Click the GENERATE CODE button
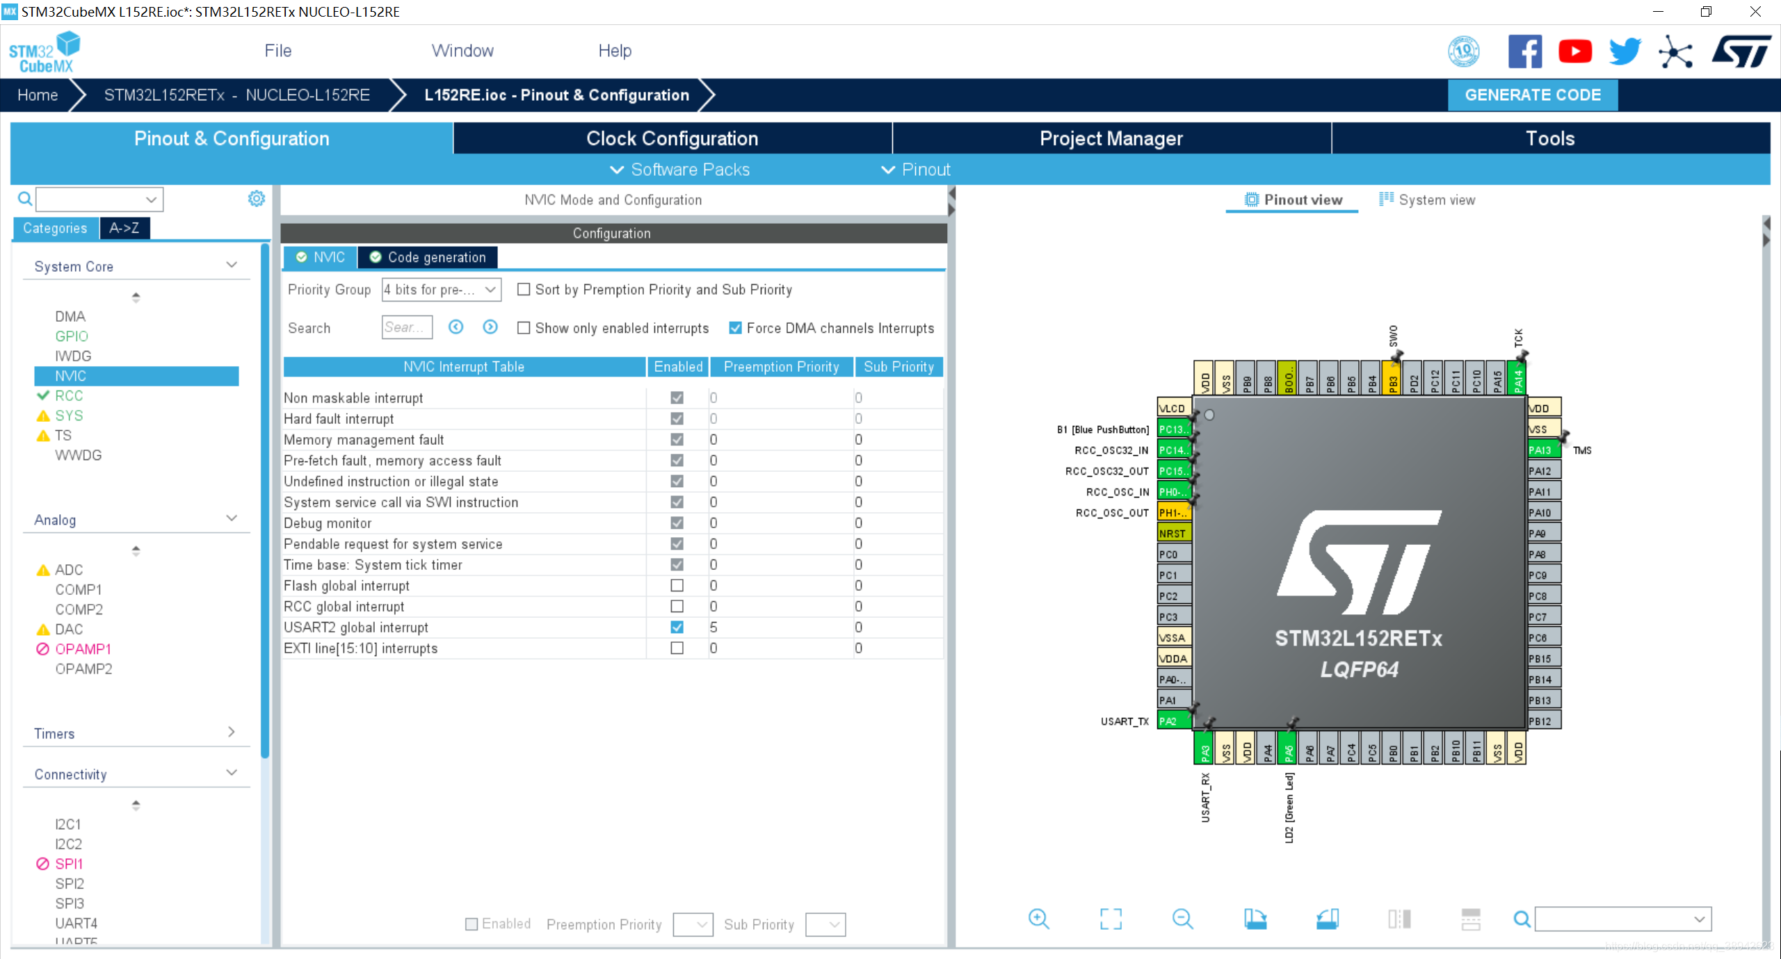The width and height of the screenshot is (1781, 959). click(1532, 95)
